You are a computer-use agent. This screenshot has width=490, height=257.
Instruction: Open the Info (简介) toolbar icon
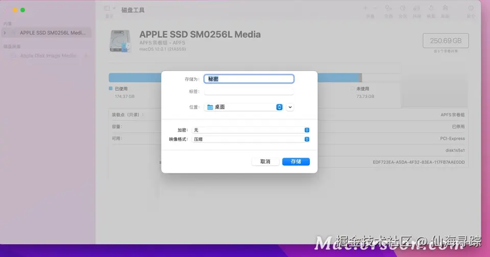pos(471,8)
